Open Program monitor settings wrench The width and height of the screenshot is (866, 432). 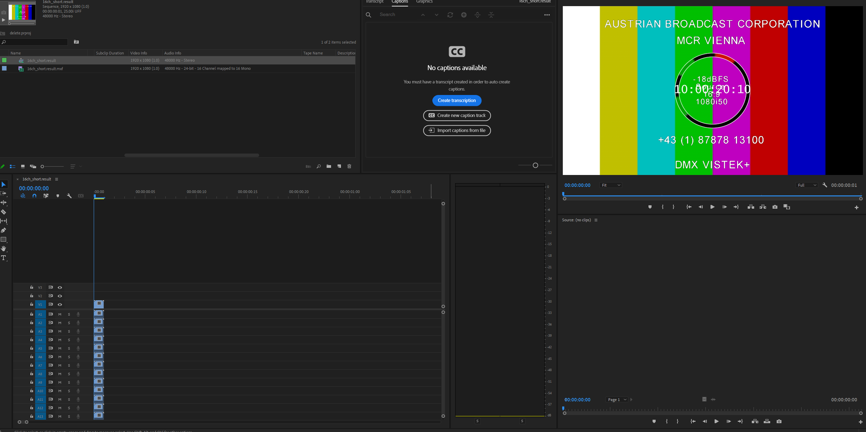point(825,185)
